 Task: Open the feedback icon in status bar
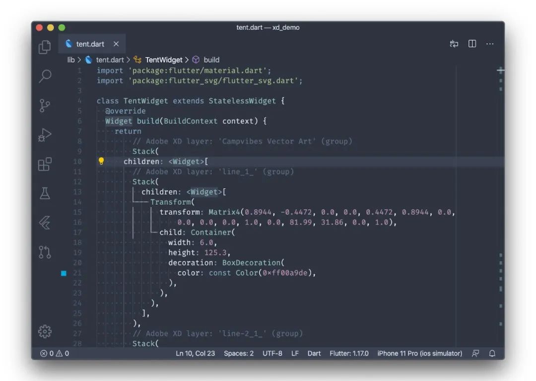(475, 353)
